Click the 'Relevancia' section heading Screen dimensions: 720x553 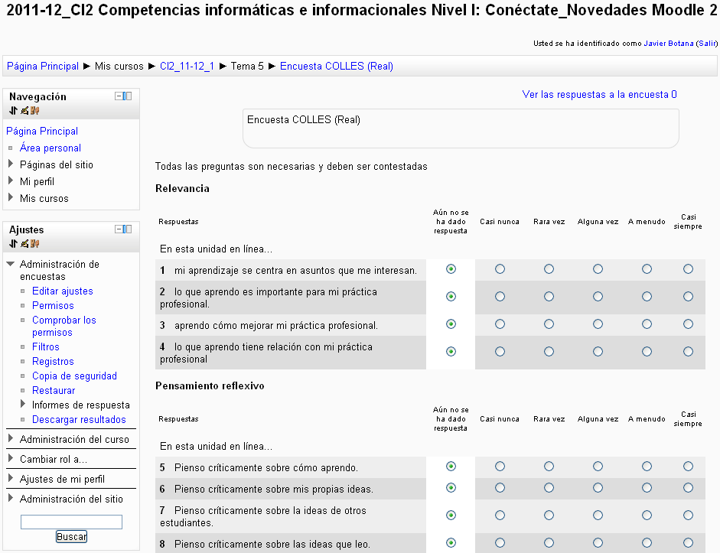coord(182,189)
